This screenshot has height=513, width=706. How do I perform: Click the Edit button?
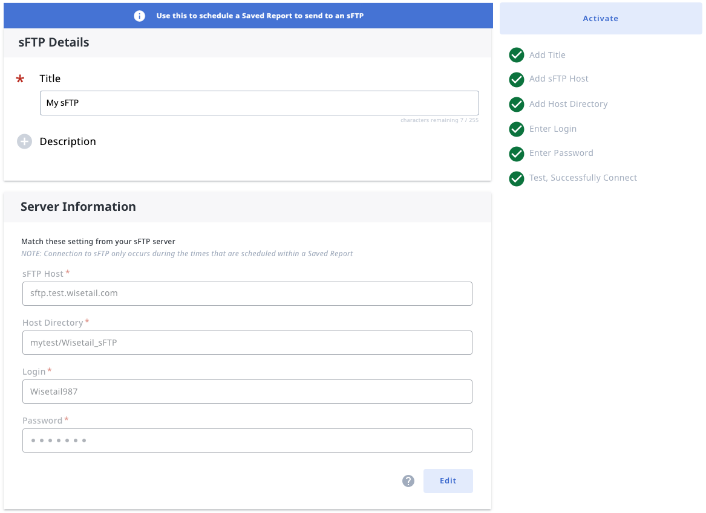[448, 480]
